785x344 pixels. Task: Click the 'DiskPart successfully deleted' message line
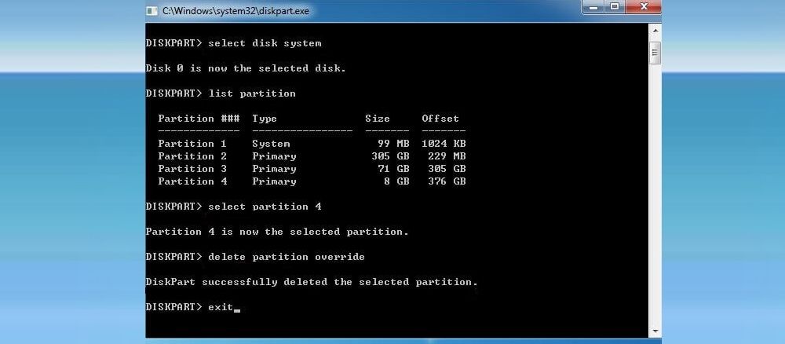(x=312, y=282)
